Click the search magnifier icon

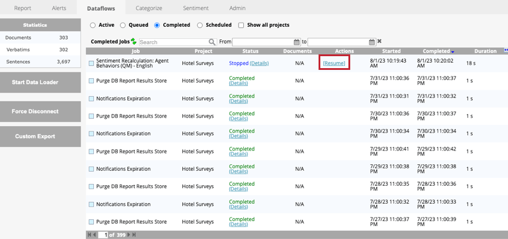(212, 42)
